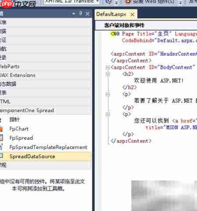197x211 pixels.
Task: Collapse the second p tag region
Action: tap(108, 114)
